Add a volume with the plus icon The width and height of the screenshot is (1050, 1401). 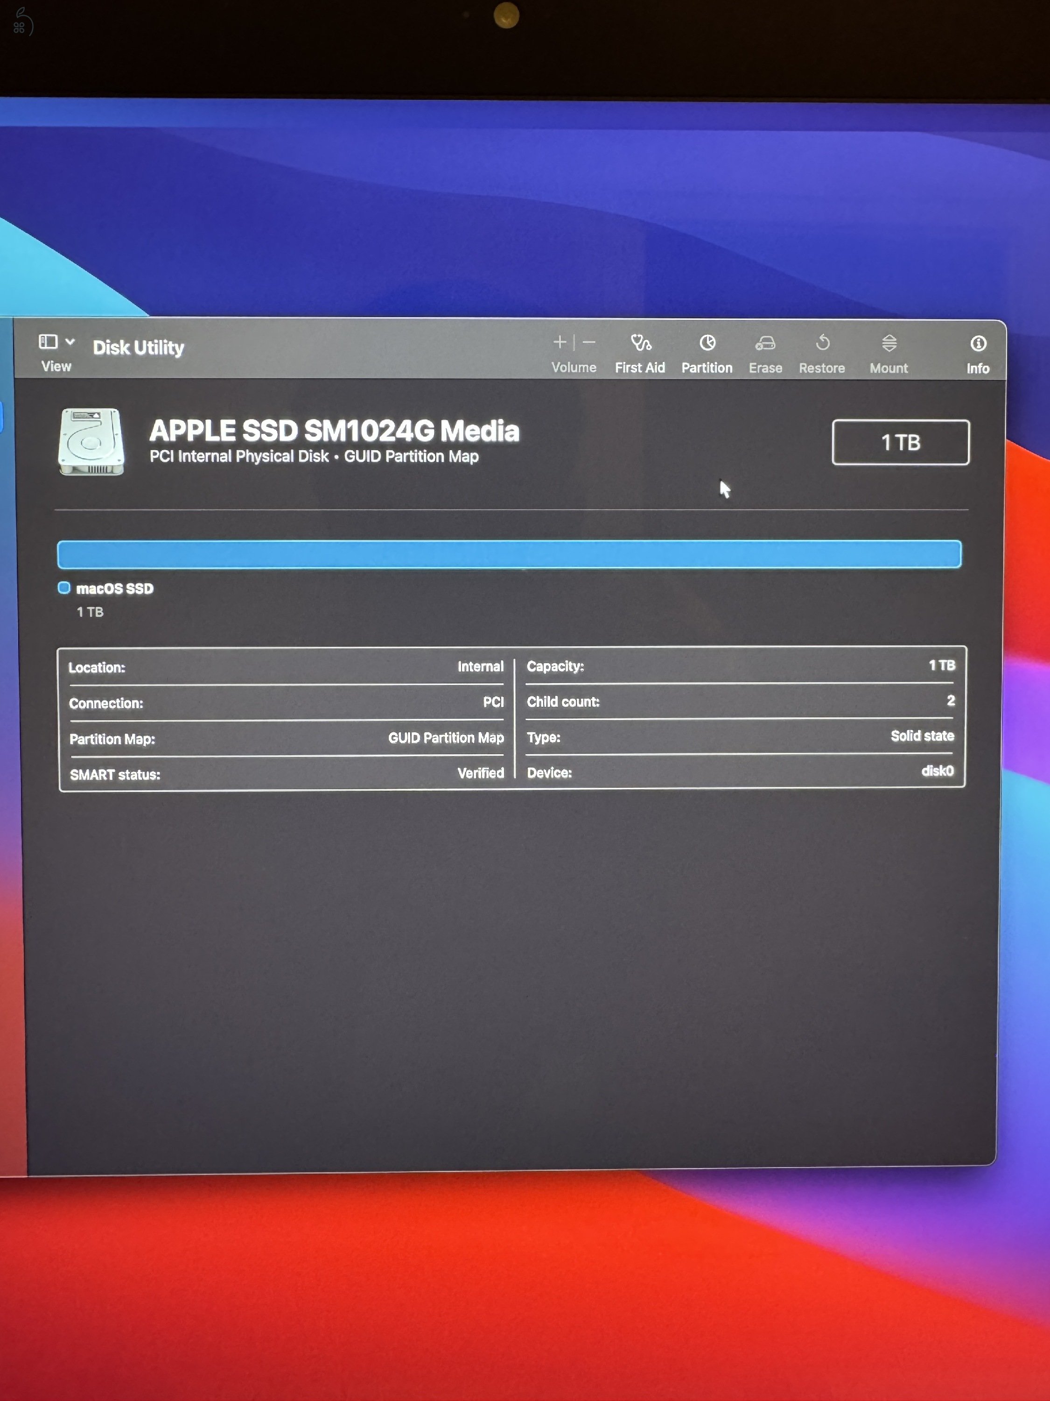pyautogui.click(x=560, y=343)
